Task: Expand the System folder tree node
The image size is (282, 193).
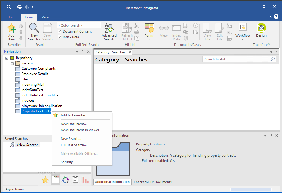Action: (12, 64)
